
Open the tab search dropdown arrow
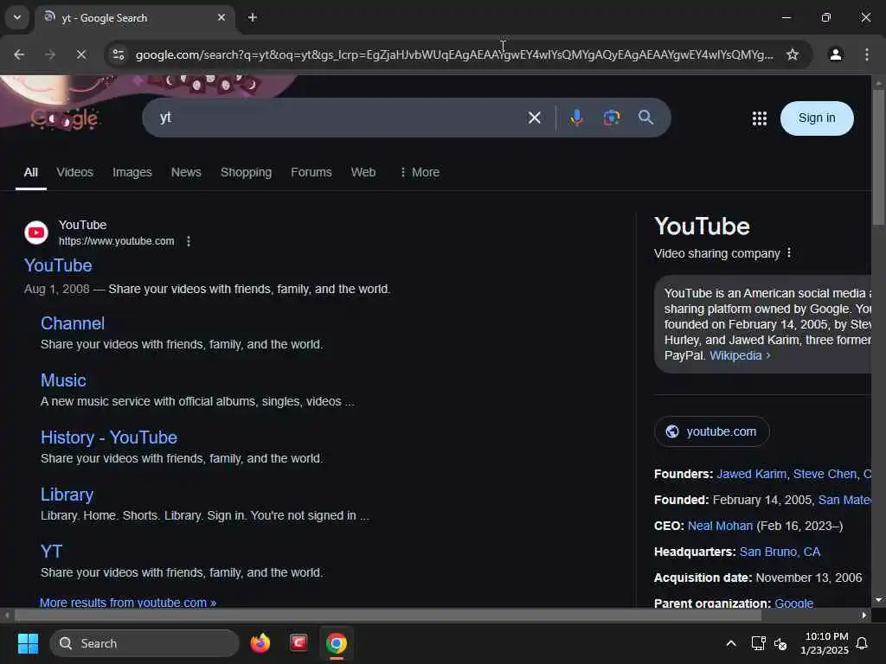point(17,17)
